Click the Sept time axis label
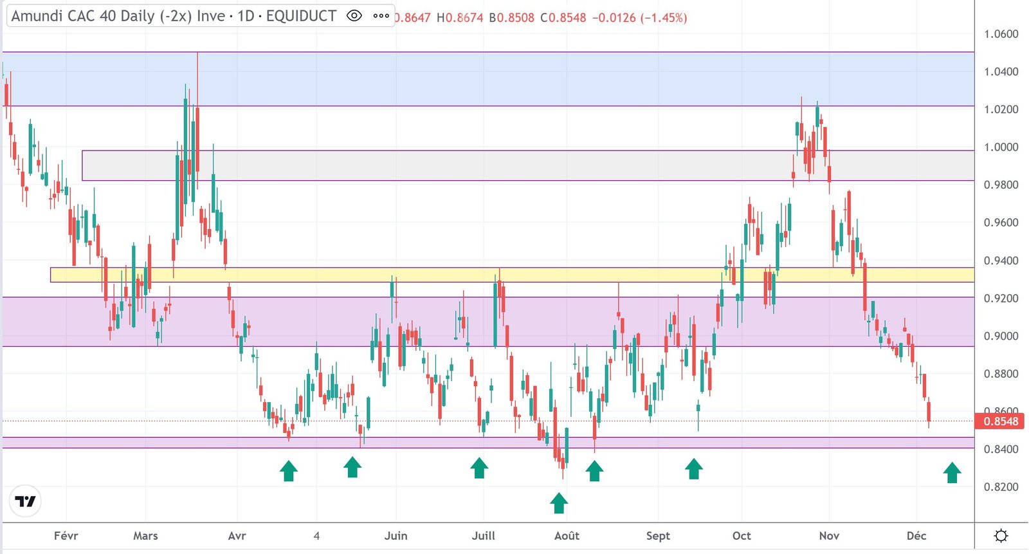Viewport: 1029px width, 554px height. [658, 536]
